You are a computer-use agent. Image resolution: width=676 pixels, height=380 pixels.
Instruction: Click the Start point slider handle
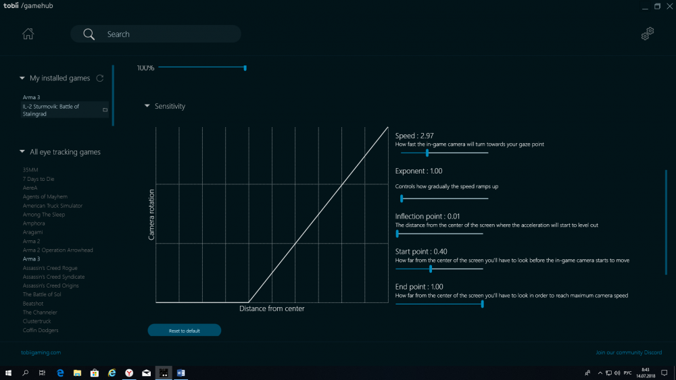(430, 269)
